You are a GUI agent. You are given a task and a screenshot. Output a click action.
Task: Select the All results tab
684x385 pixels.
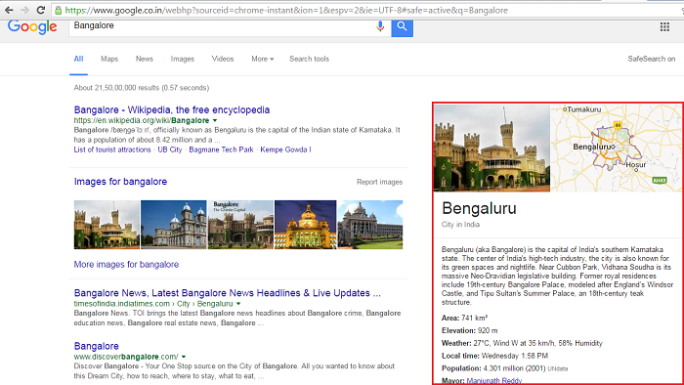click(78, 59)
